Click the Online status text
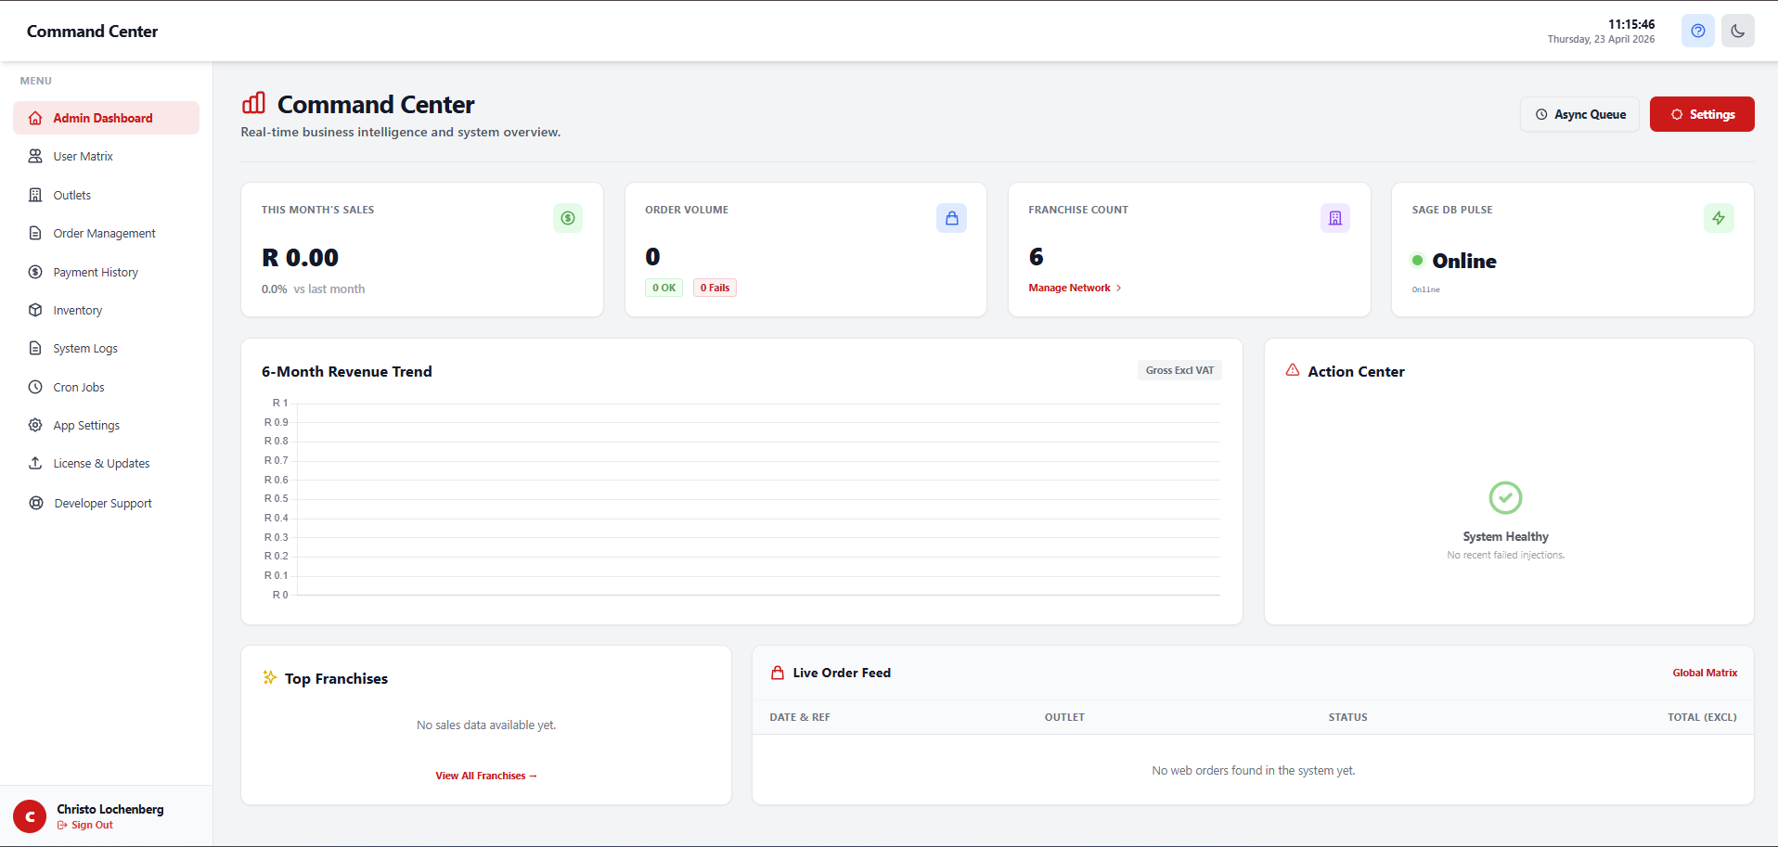The image size is (1778, 847). [x=1464, y=261]
